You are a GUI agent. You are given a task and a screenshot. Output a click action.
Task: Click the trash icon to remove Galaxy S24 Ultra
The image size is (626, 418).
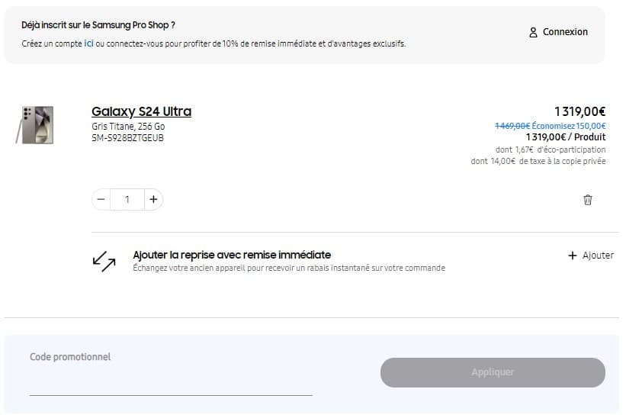[x=587, y=200]
